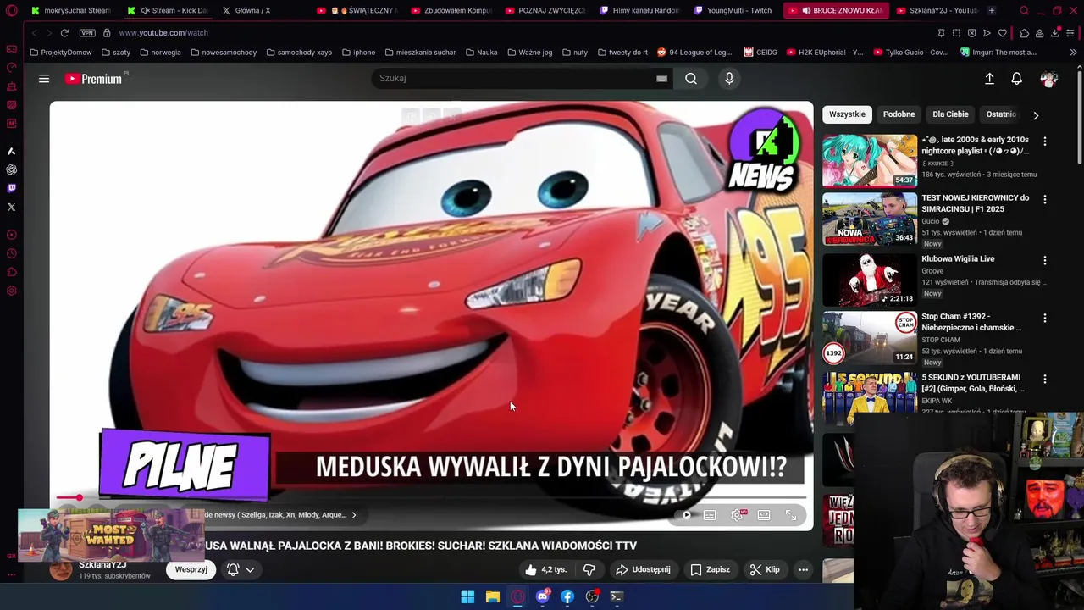Image resolution: width=1084 pixels, height=610 pixels.
Task: Open the CEIDG bookmark
Action: tap(760, 53)
